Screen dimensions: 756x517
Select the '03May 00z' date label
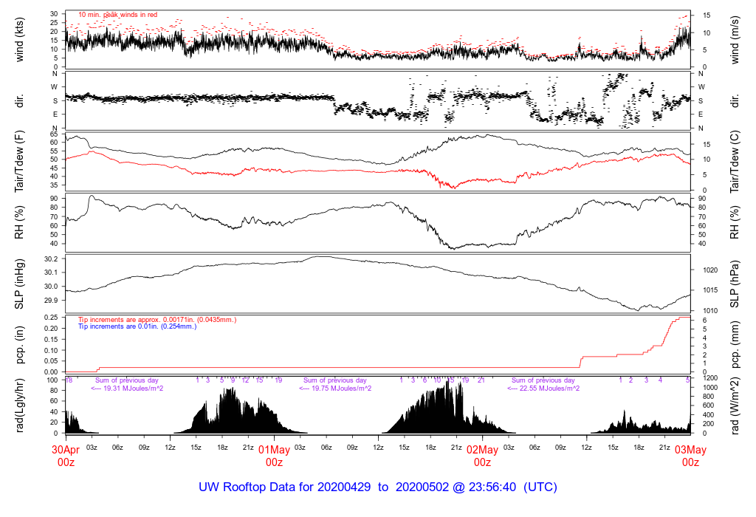[x=690, y=456]
